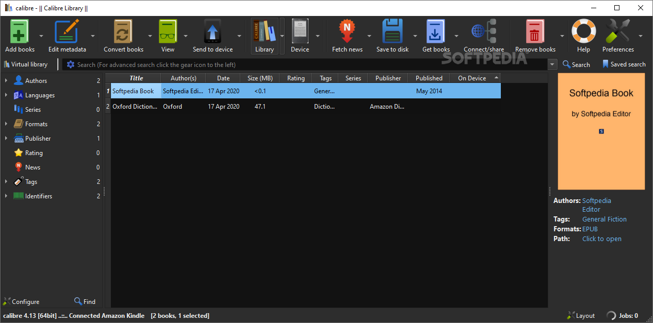Viewport: 653px width, 323px height.
Task: Expand the Authors category
Action: click(6, 81)
